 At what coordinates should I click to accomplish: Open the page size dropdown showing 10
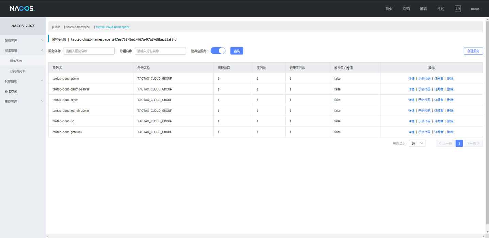417,143
